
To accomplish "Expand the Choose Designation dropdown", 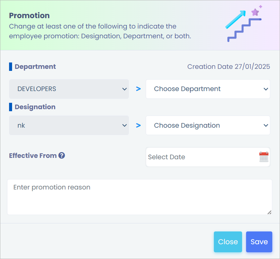I will 208,125.
